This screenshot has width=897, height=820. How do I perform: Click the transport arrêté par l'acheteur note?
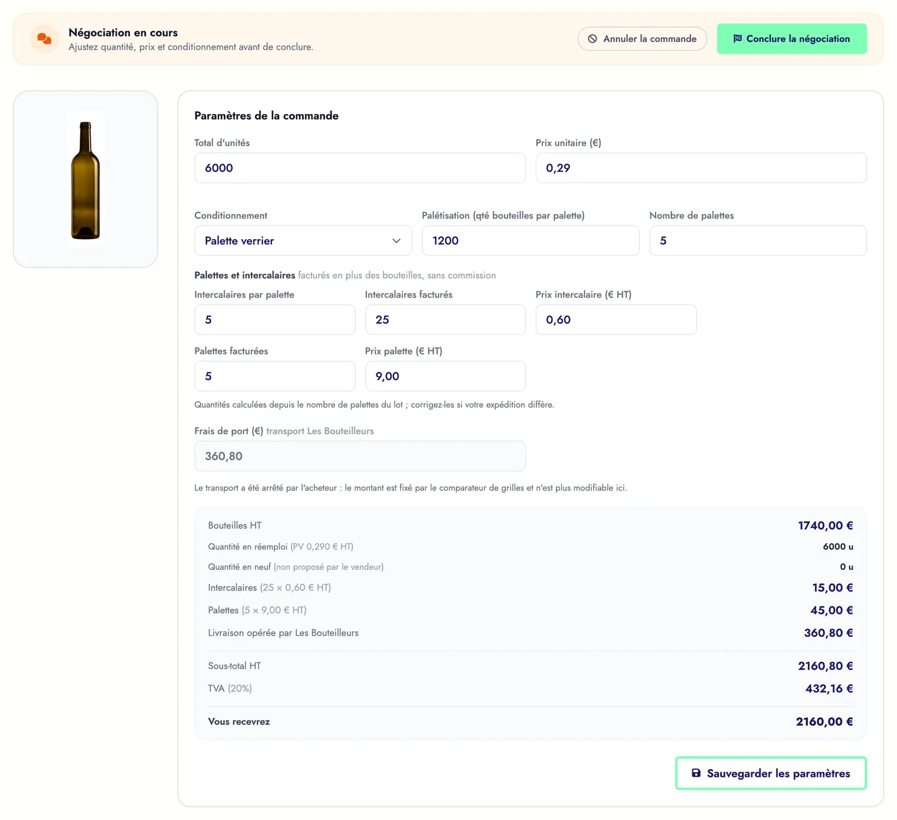click(411, 488)
